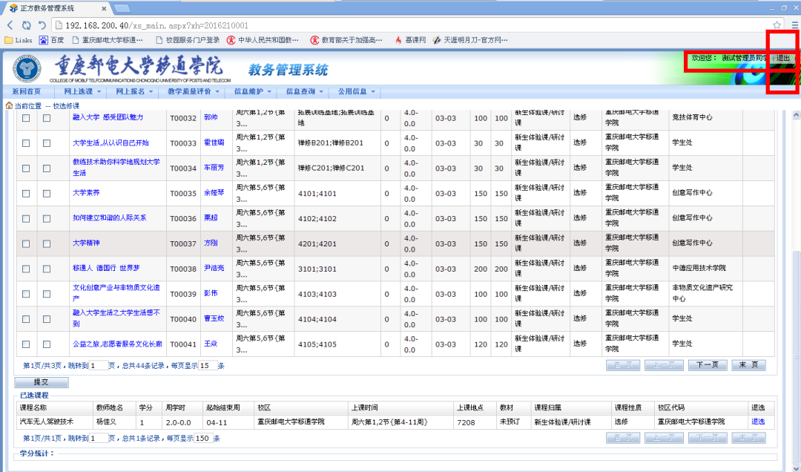Click the 退选 link for 汽车无人驾驶技术
801x472 pixels.
click(757, 422)
